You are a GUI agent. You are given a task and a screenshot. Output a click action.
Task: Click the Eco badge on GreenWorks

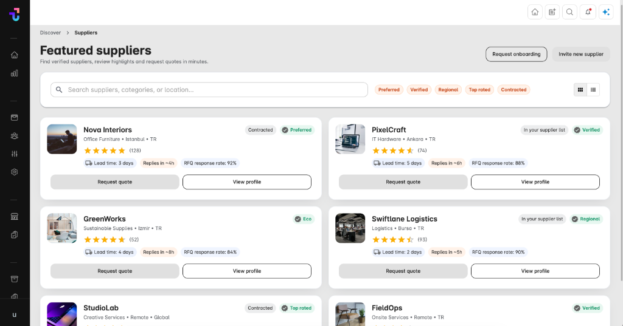click(x=304, y=219)
